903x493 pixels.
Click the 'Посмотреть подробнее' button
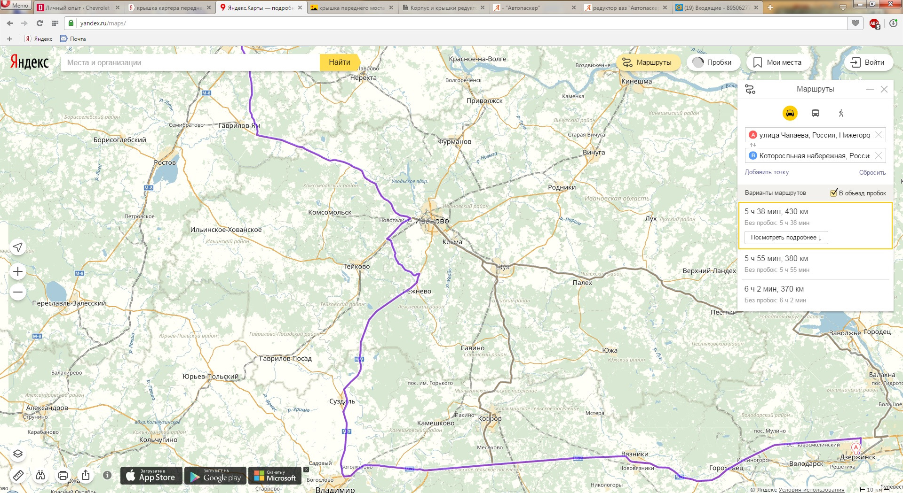pos(786,238)
